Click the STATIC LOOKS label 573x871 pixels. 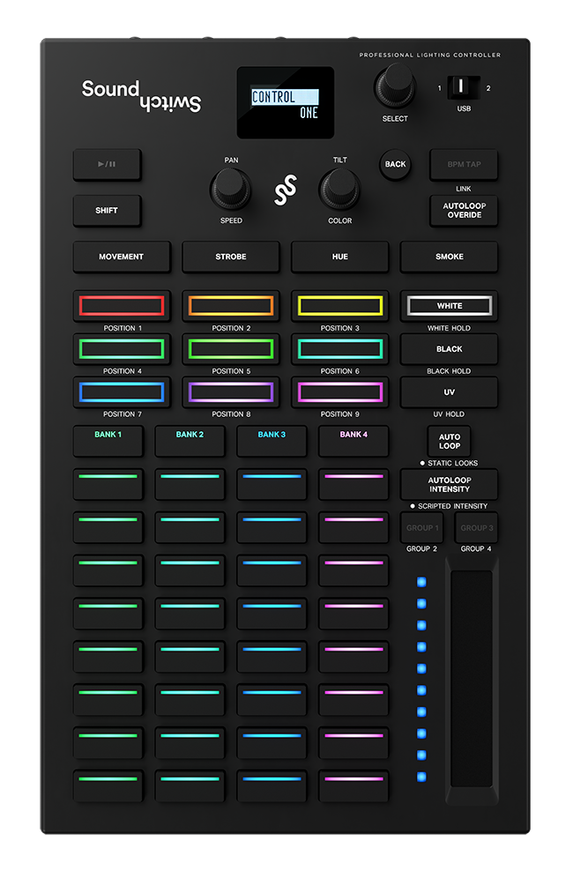[x=452, y=464]
